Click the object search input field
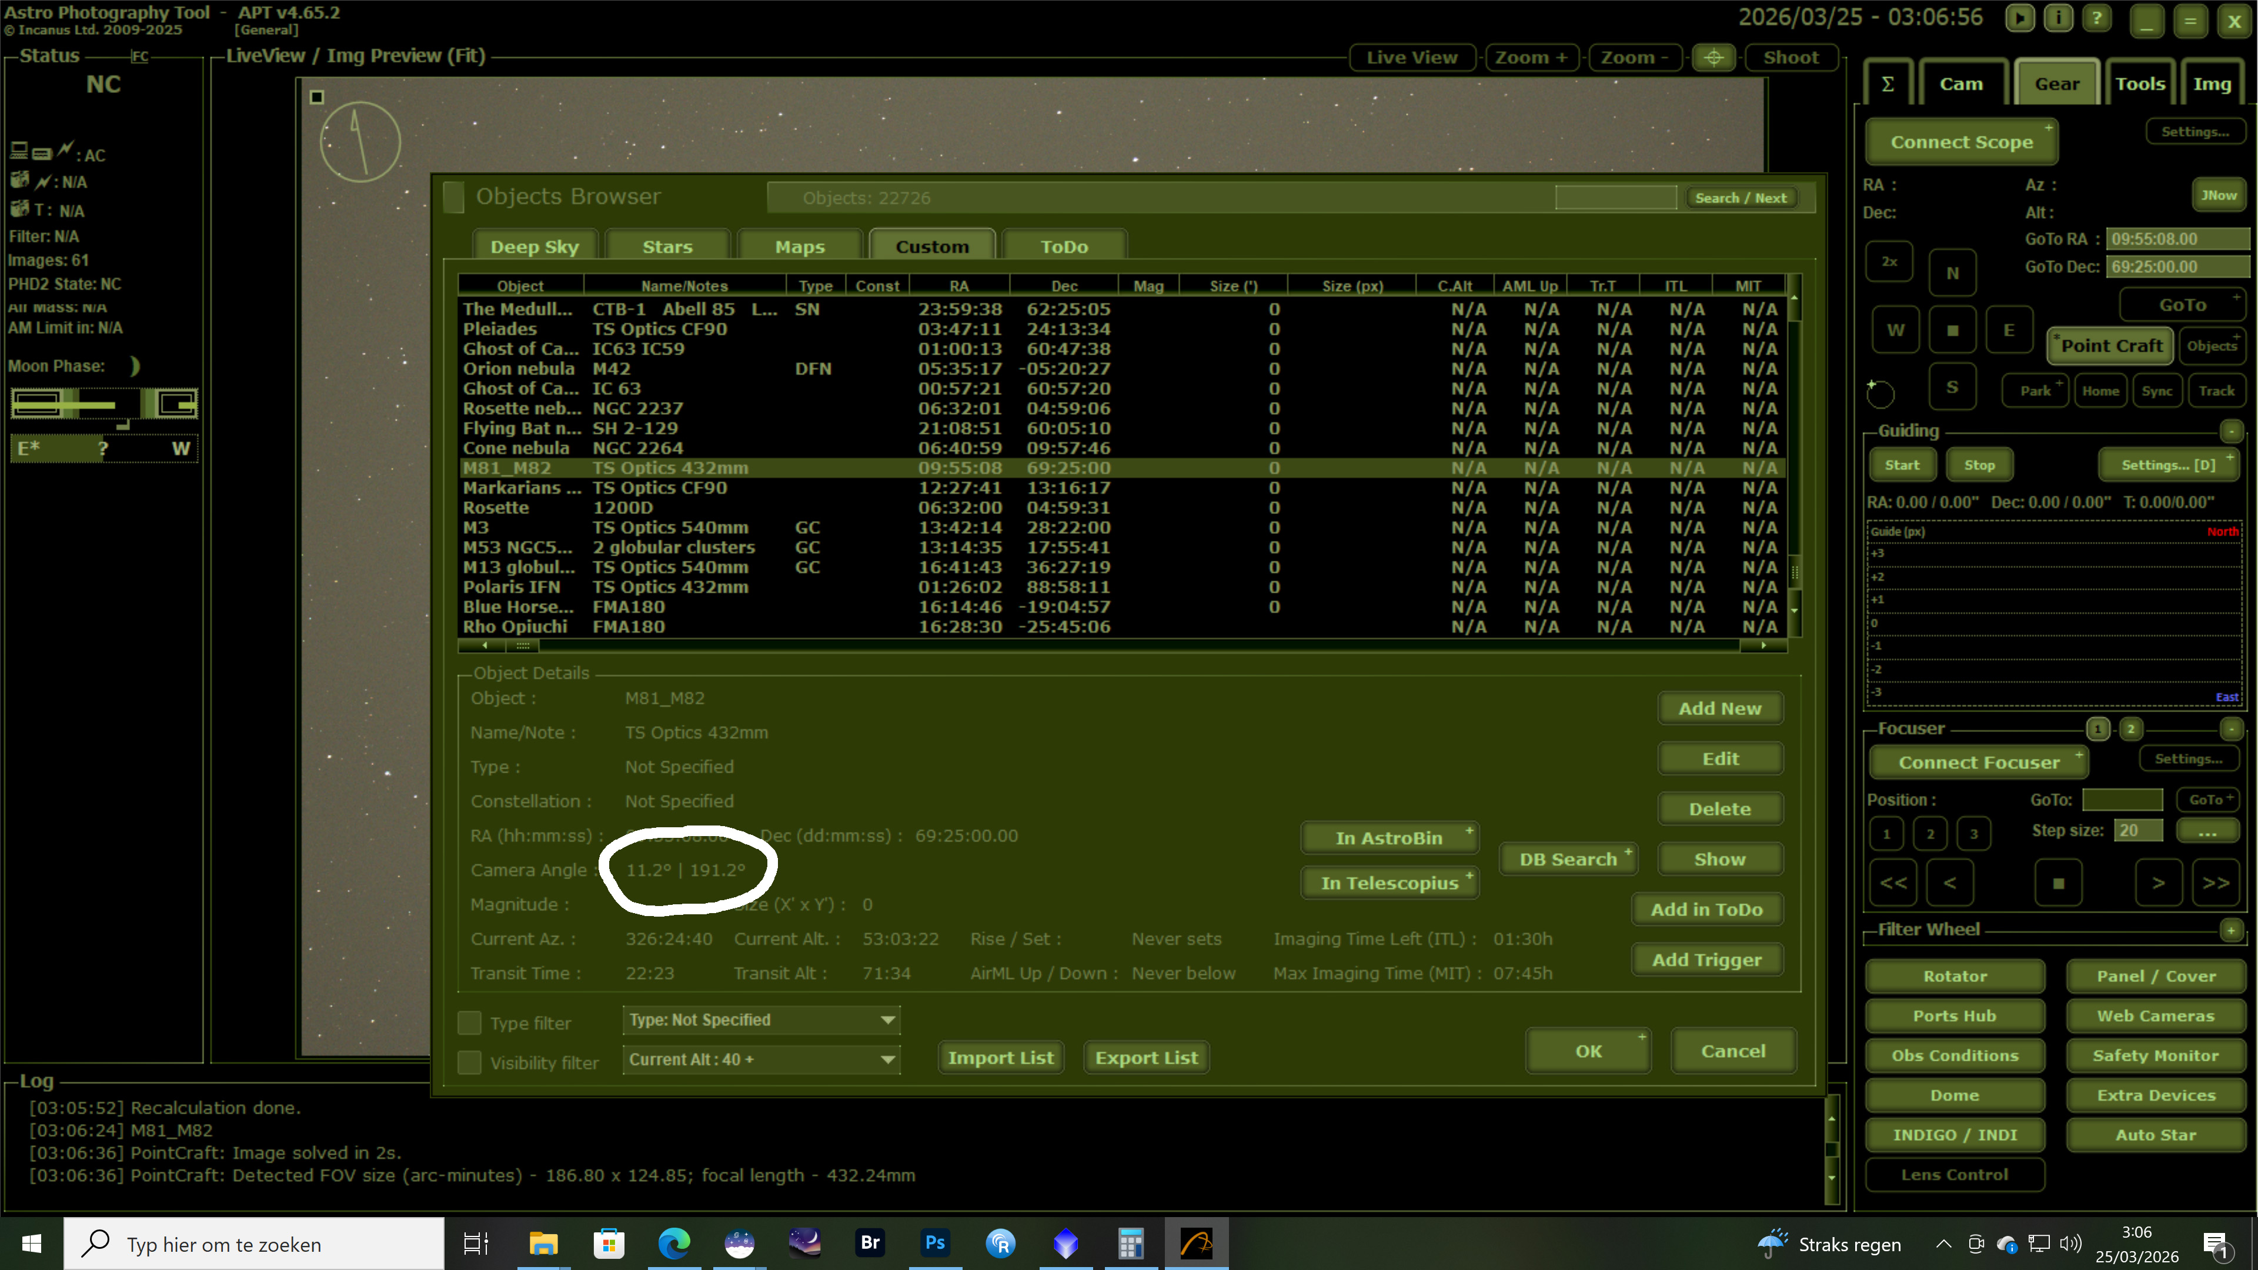The width and height of the screenshot is (2258, 1270). pyautogui.click(x=1615, y=198)
